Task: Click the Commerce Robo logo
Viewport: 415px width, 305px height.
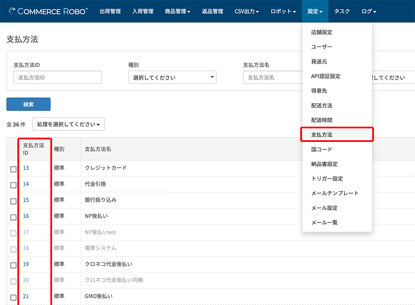Action: click(48, 11)
